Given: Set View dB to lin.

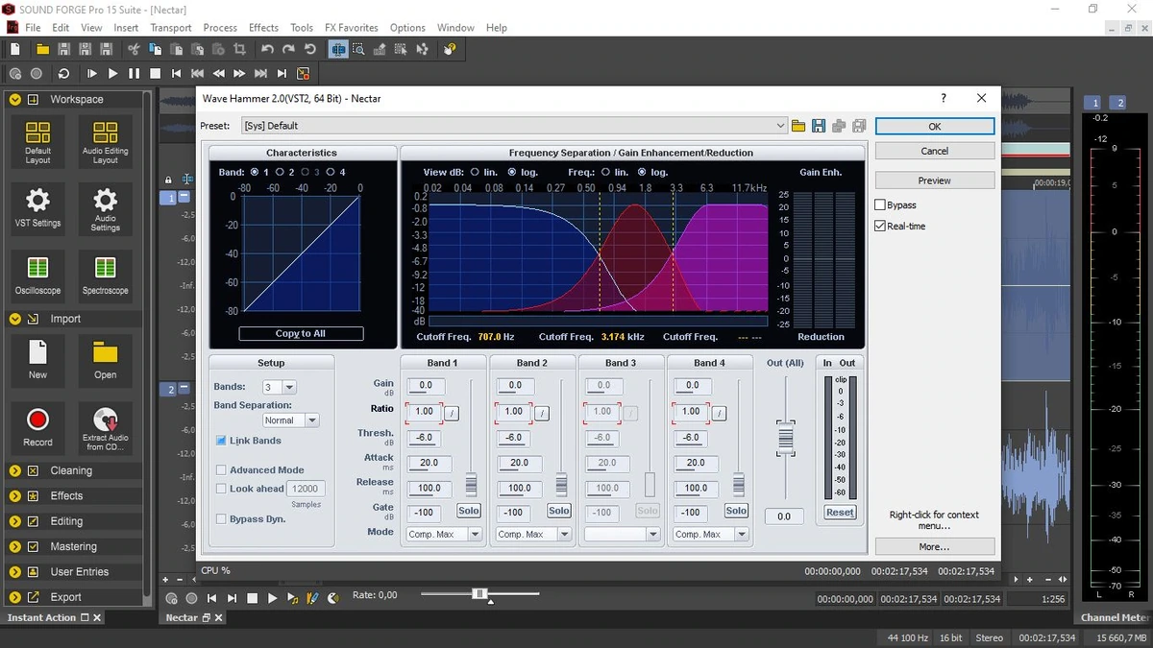Looking at the screenshot, I should 475,173.
